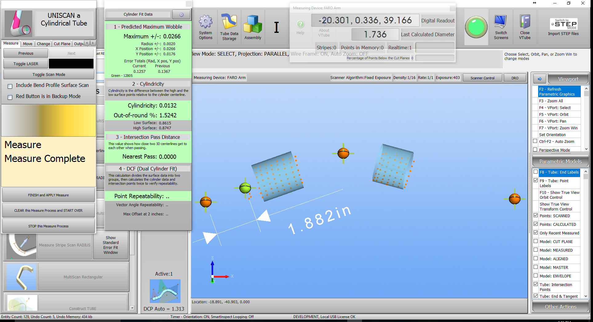Click FINISH and APPLY Measure button
Viewport: 593px width, 322px height.
coord(48,195)
